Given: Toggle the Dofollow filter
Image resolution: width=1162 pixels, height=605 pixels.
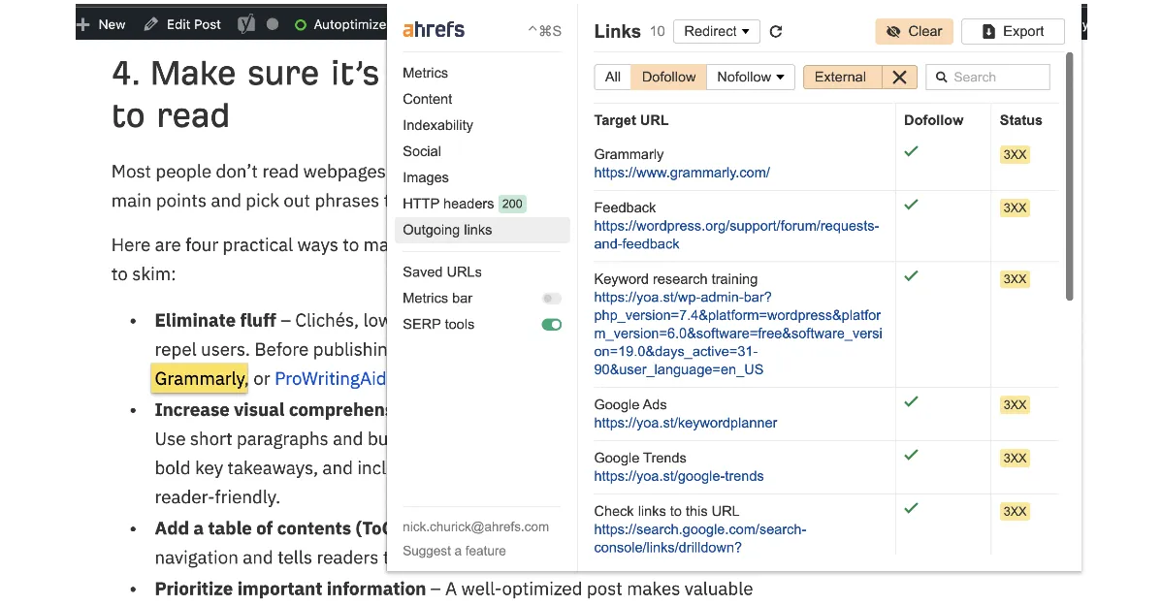Looking at the screenshot, I should tap(667, 77).
